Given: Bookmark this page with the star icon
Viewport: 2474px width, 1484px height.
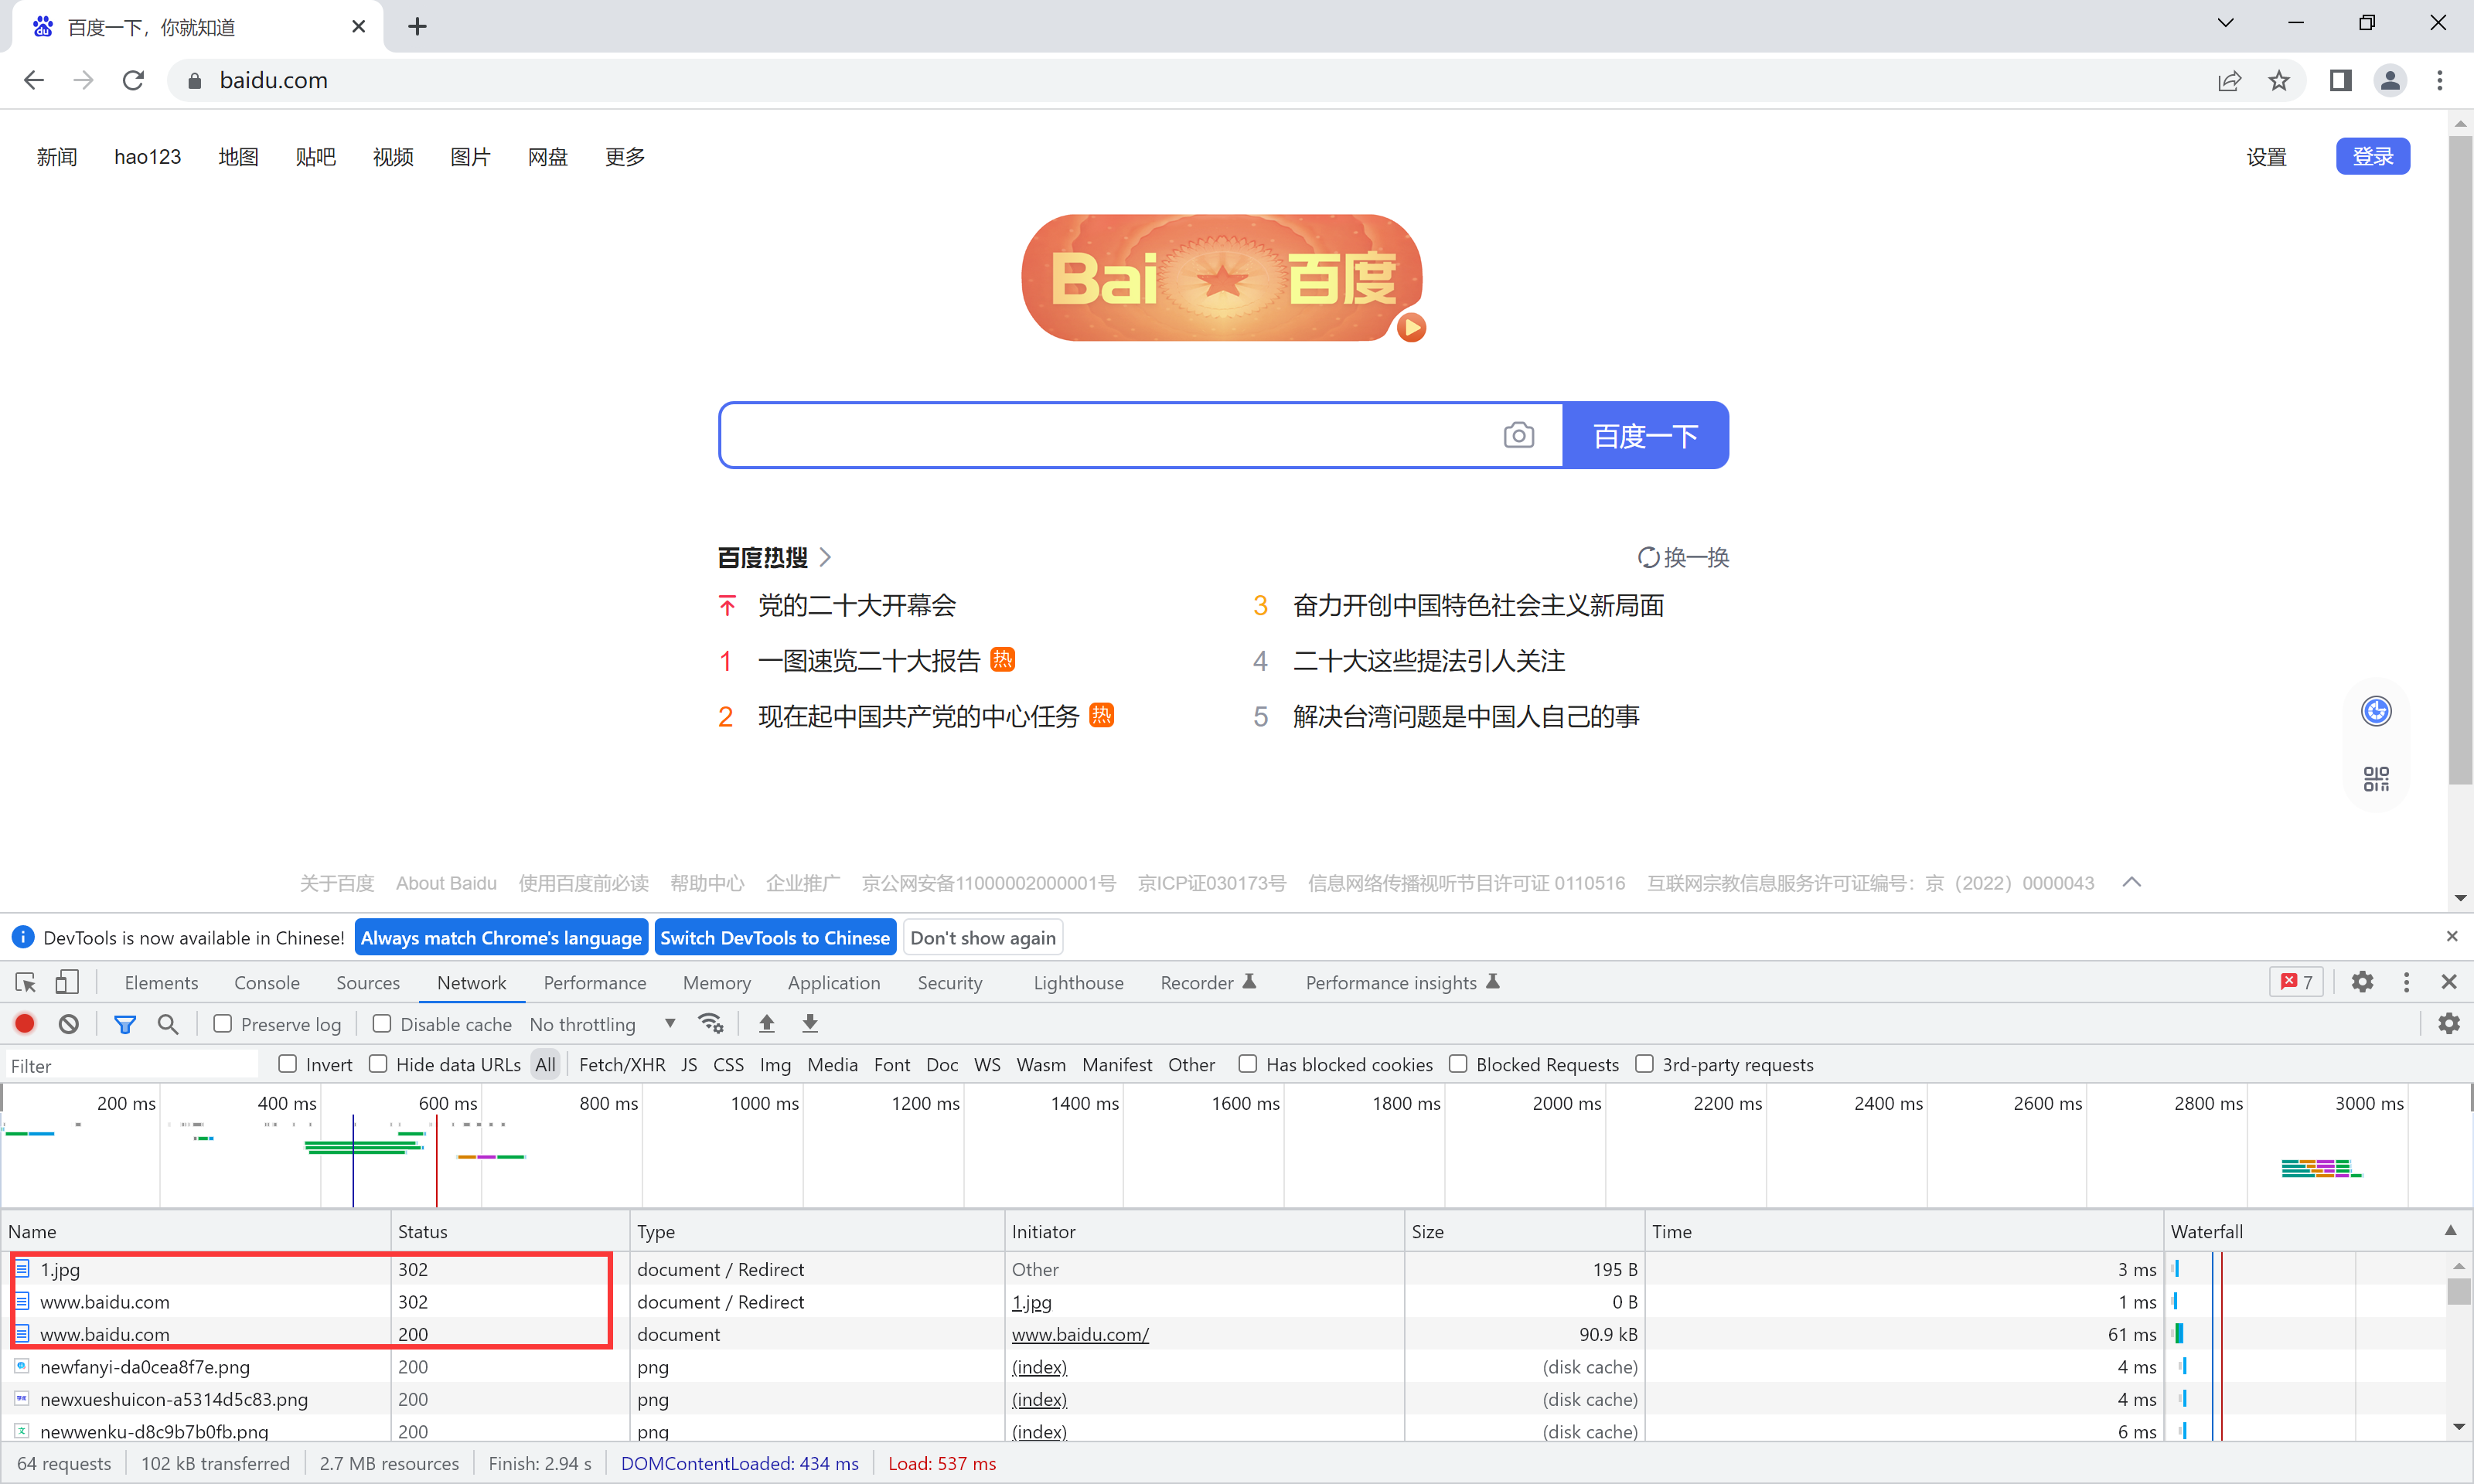Looking at the screenshot, I should [2279, 80].
